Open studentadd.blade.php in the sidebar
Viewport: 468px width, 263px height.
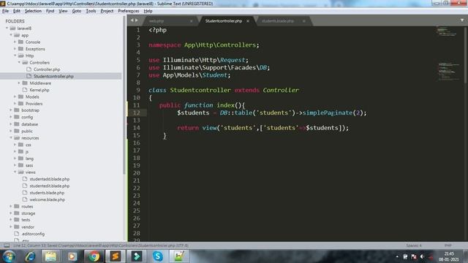(x=50, y=179)
